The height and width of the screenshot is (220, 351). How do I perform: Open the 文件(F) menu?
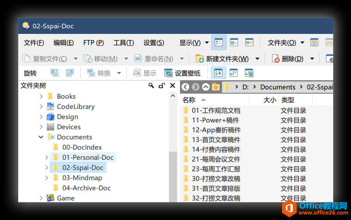point(34,42)
